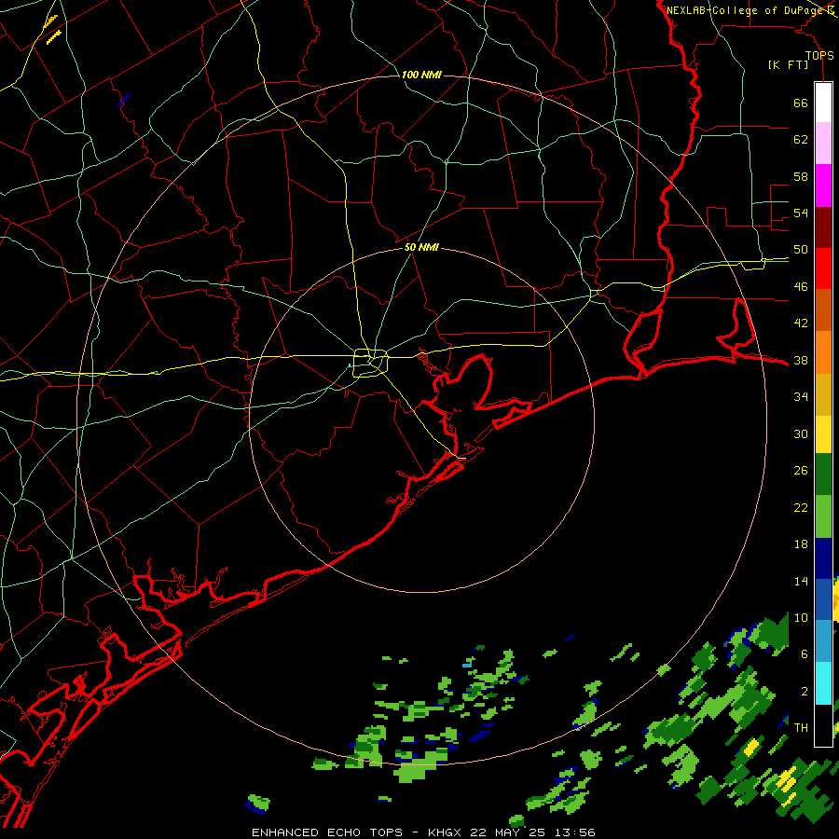This screenshot has height=839, width=839.
Task: Click the '100 NMI' range ring label
Action: pyautogui.click(x=421, y=75)
